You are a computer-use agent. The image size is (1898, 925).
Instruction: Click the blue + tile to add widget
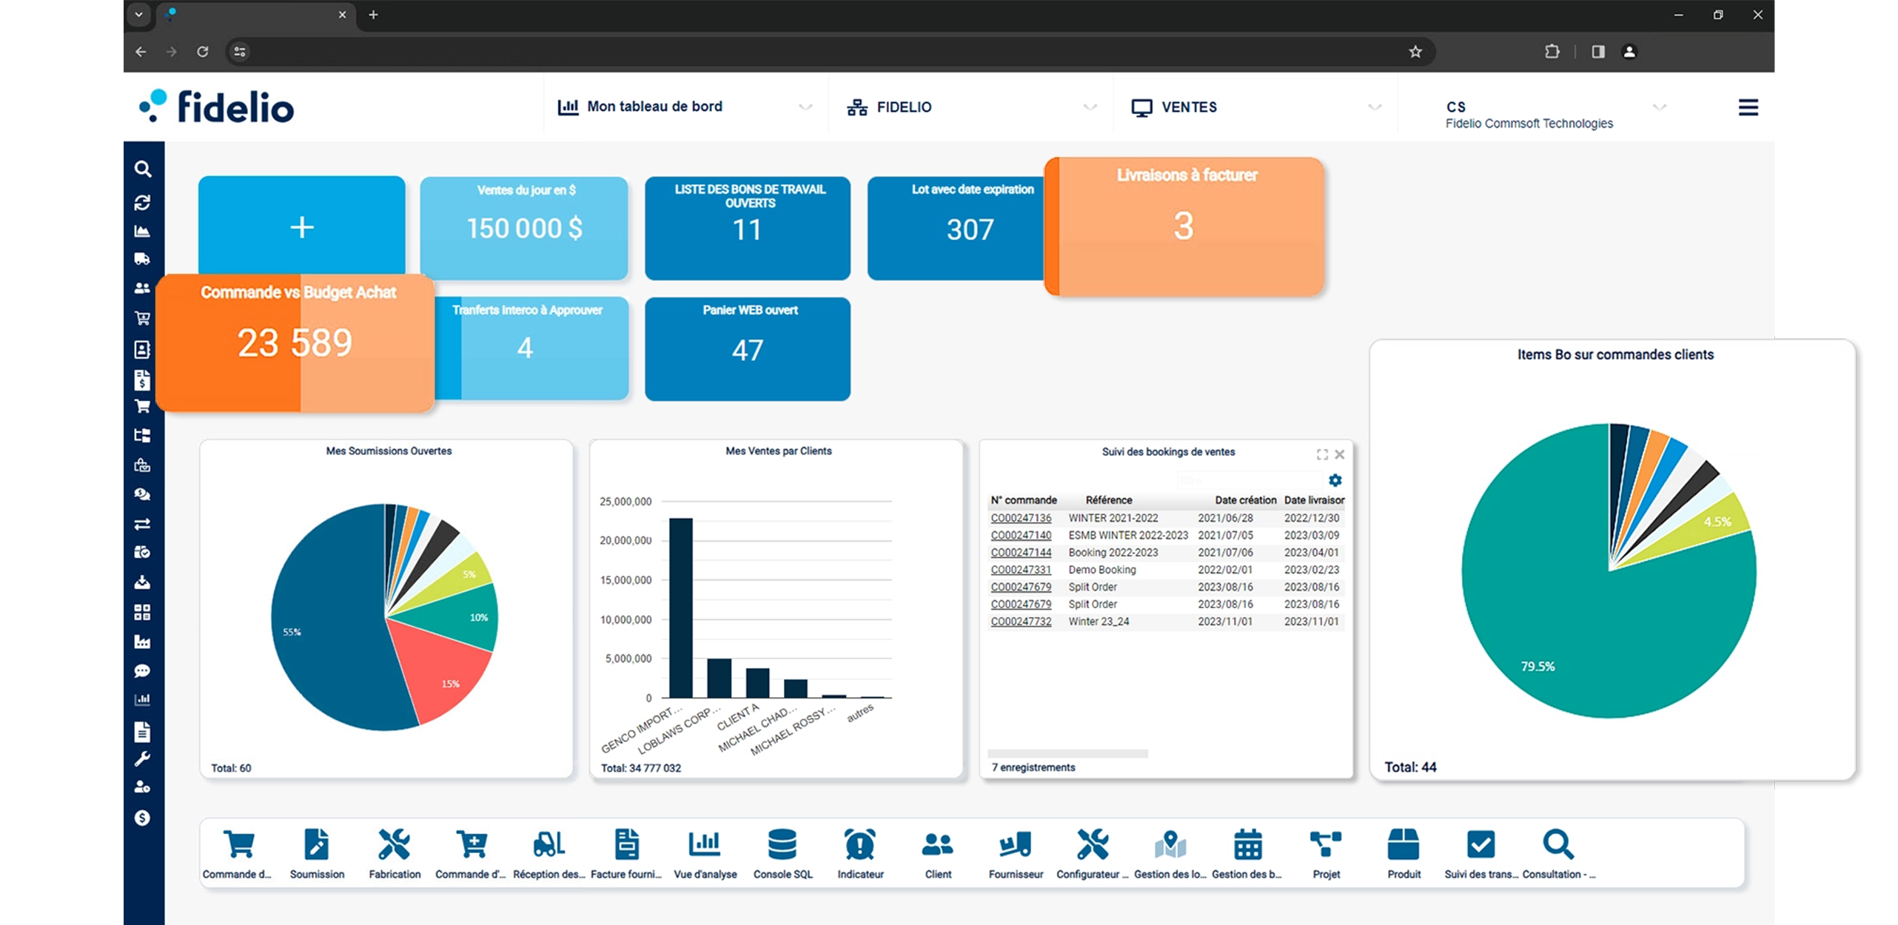pos(301,227)
